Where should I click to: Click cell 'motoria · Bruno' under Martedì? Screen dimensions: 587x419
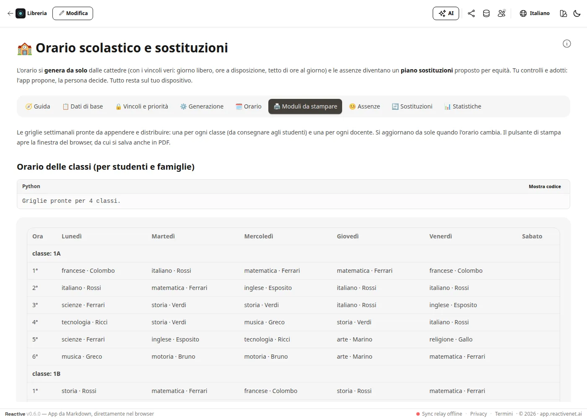pos(174,357)
